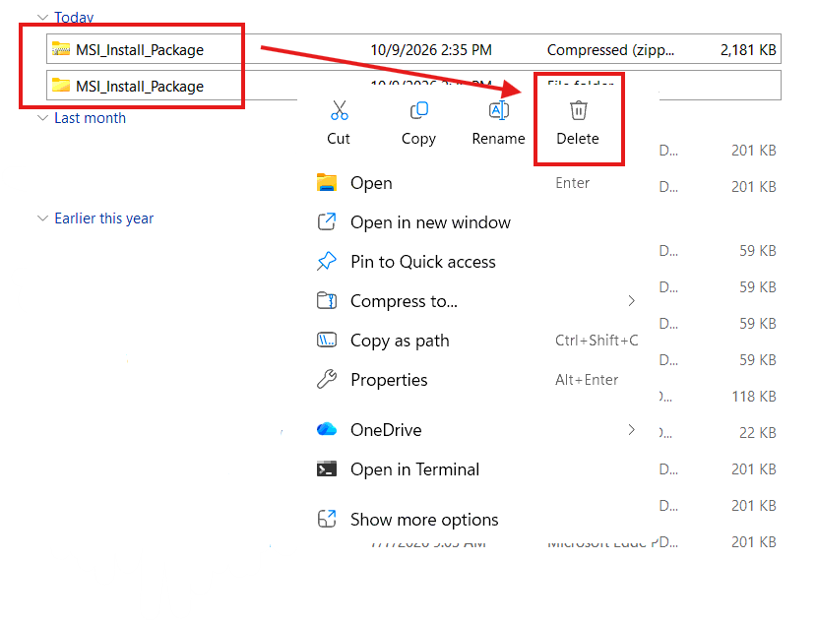Viewport: 817px width, 623px height.
Task: Click the OneDrive cloud icon
Action: click(x=327, y=429)
